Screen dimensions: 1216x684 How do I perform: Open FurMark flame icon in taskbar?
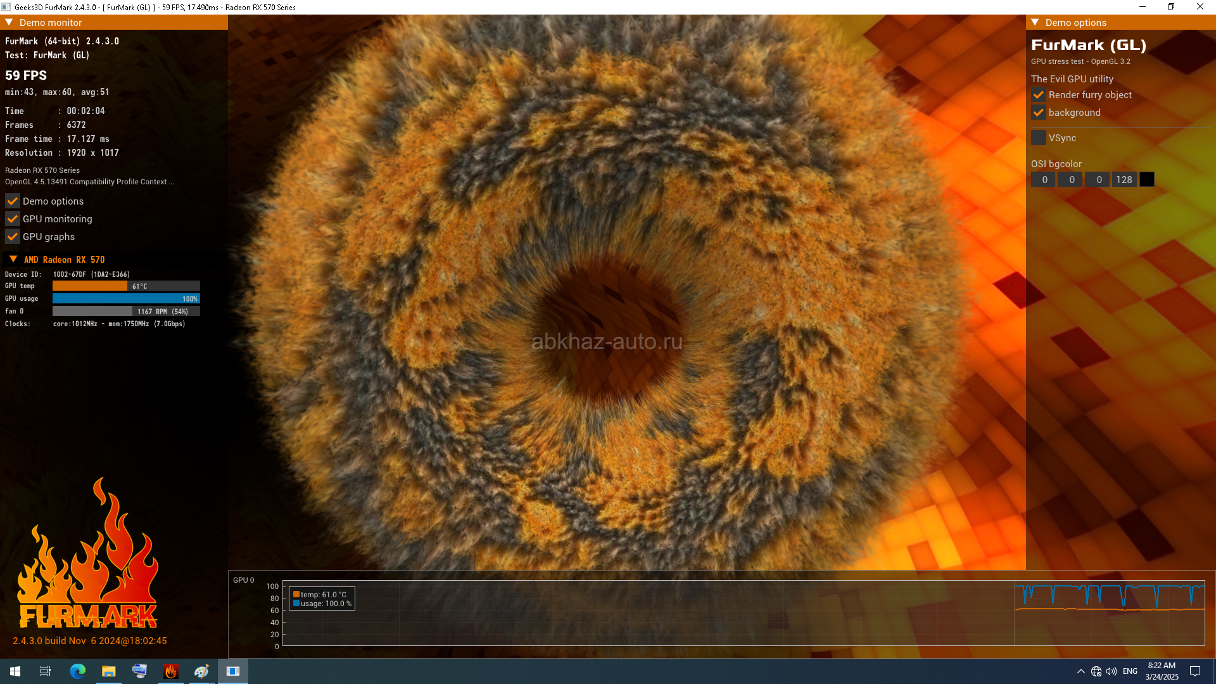[170, 671]
